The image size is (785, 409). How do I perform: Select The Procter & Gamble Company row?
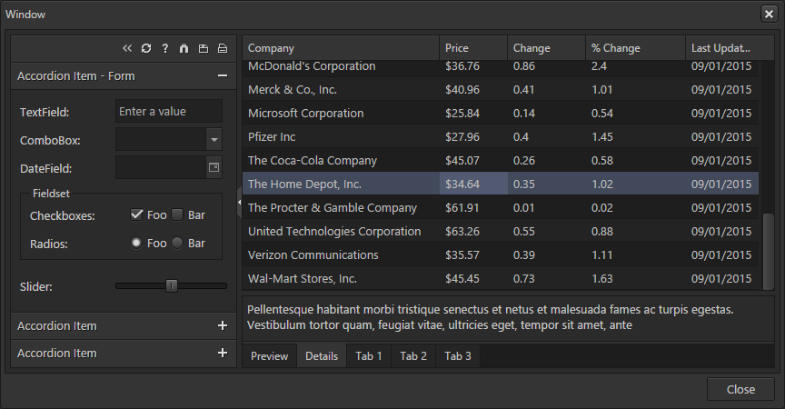501,207
